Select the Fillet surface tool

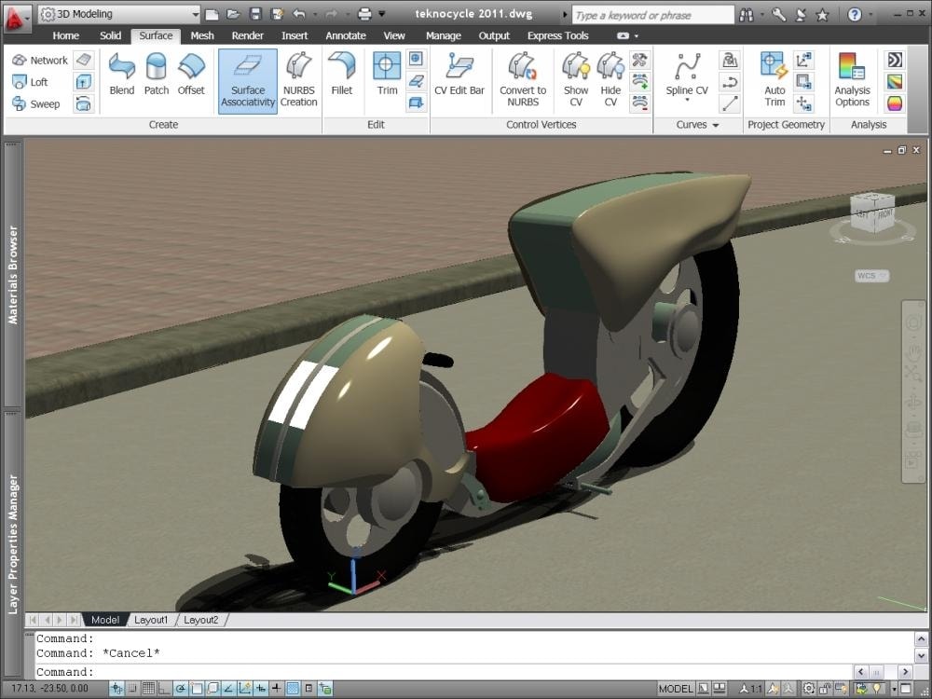[x=342, y=79]
